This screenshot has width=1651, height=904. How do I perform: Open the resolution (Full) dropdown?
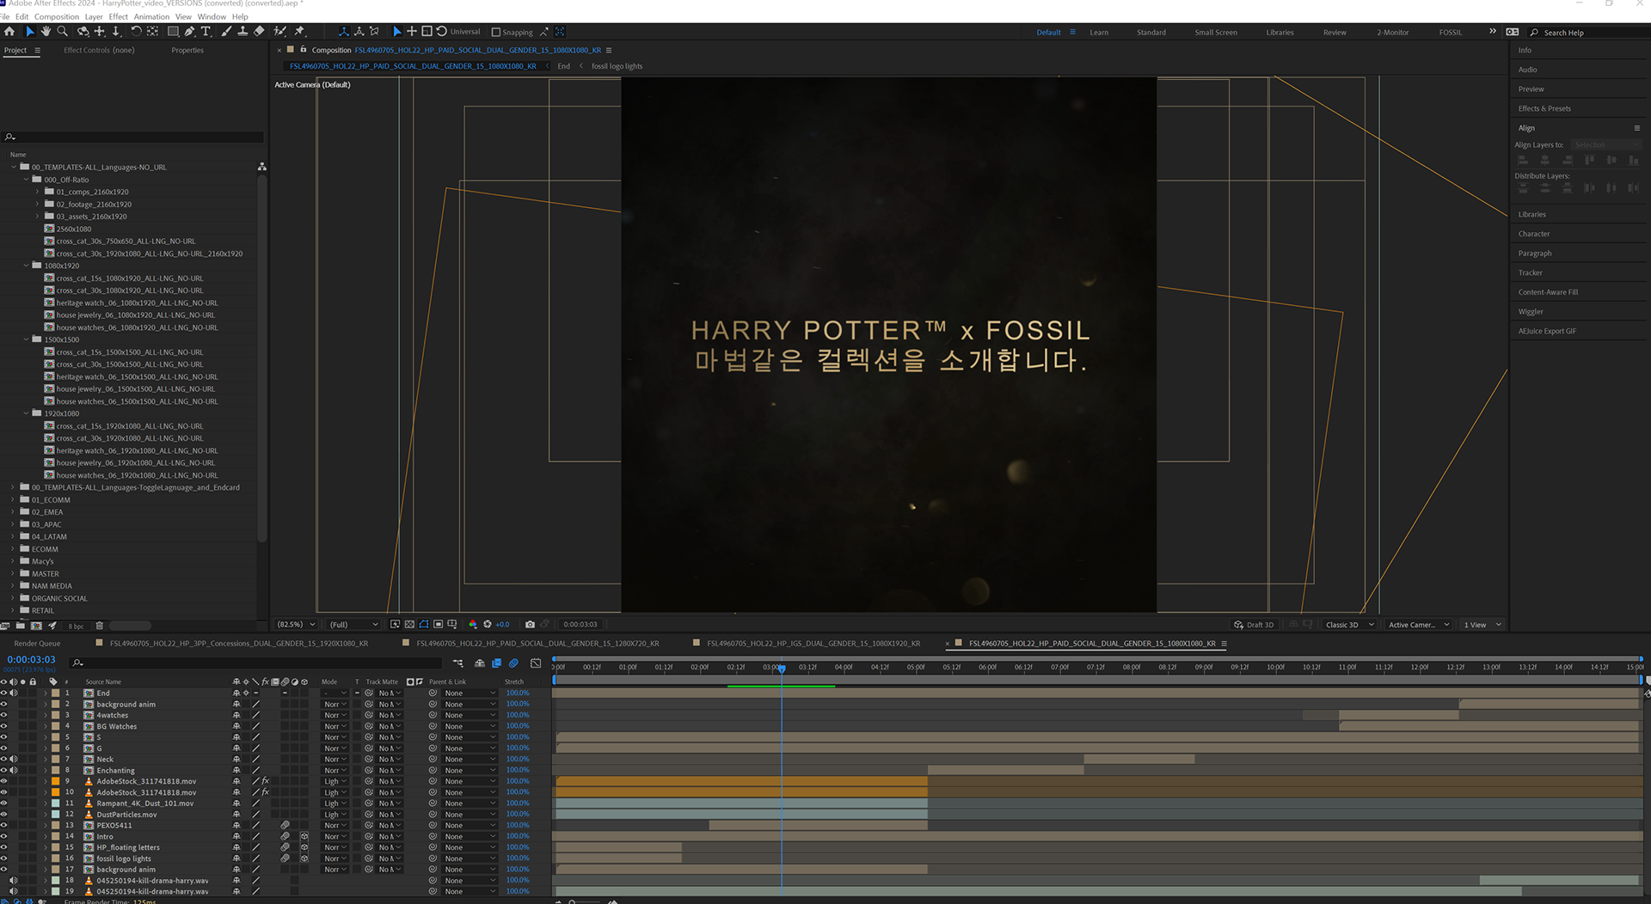[x=354, y=625]
